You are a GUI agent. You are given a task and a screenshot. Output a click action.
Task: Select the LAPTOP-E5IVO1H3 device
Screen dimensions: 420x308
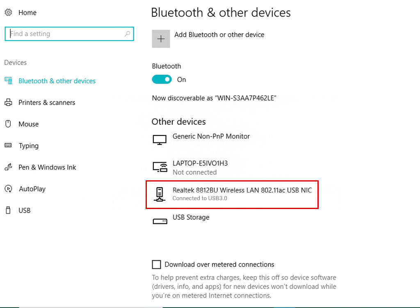(200, 163)
